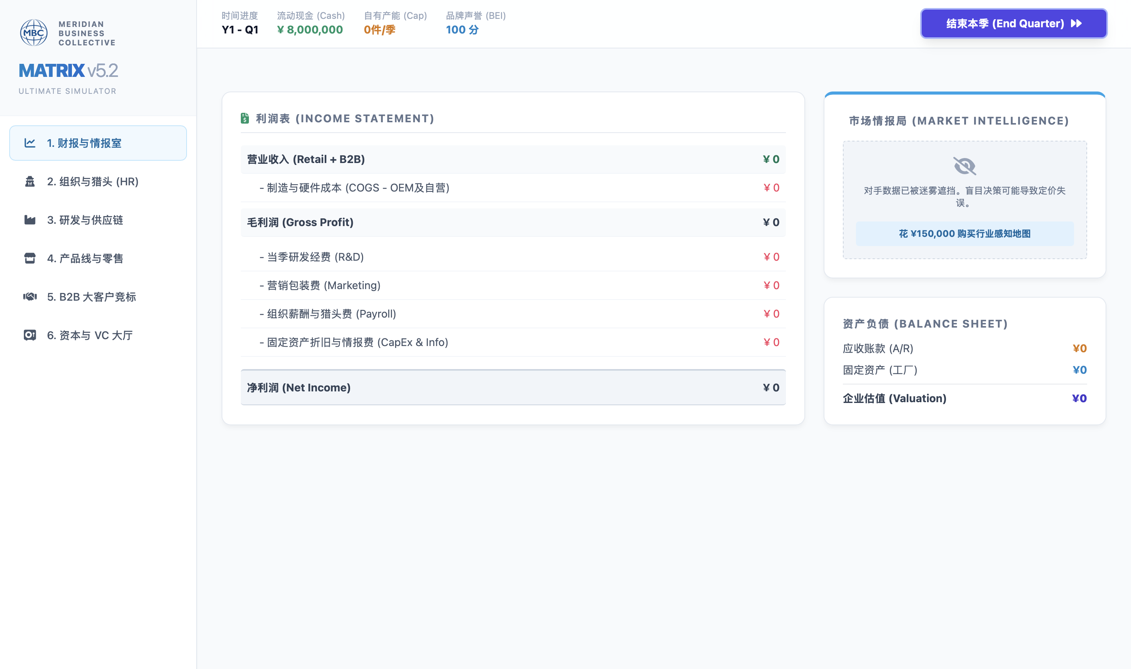Open the 1. 财报与情报室 menu item
1131x669 pixels.
98,143
